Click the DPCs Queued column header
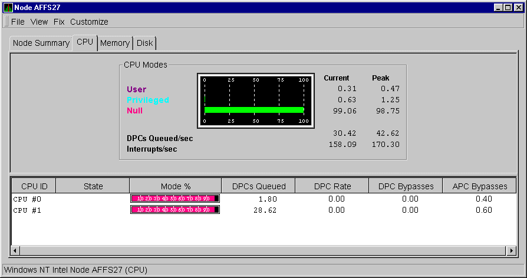The height and width of the screenshot is (278, 527). pyautogui.click(x=259, y=186)
